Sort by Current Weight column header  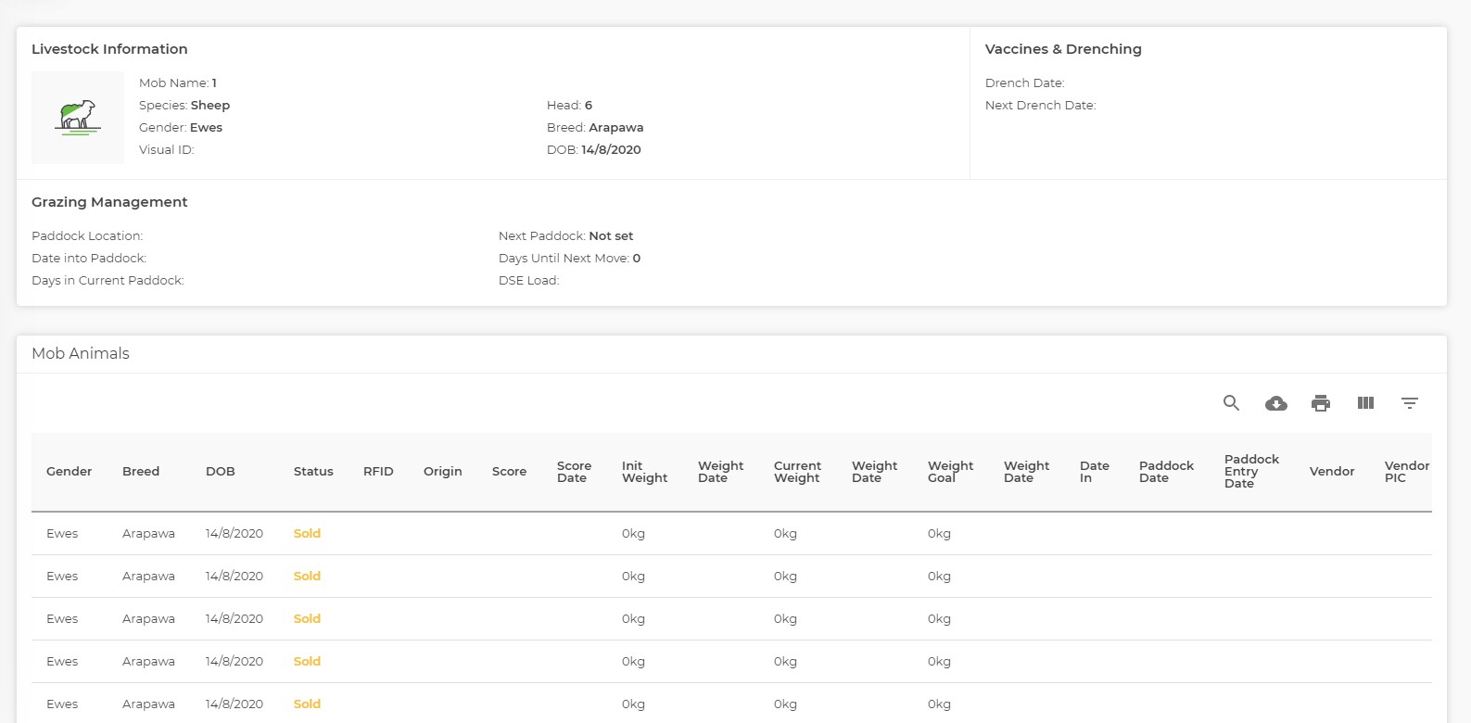tap(797, 472)
